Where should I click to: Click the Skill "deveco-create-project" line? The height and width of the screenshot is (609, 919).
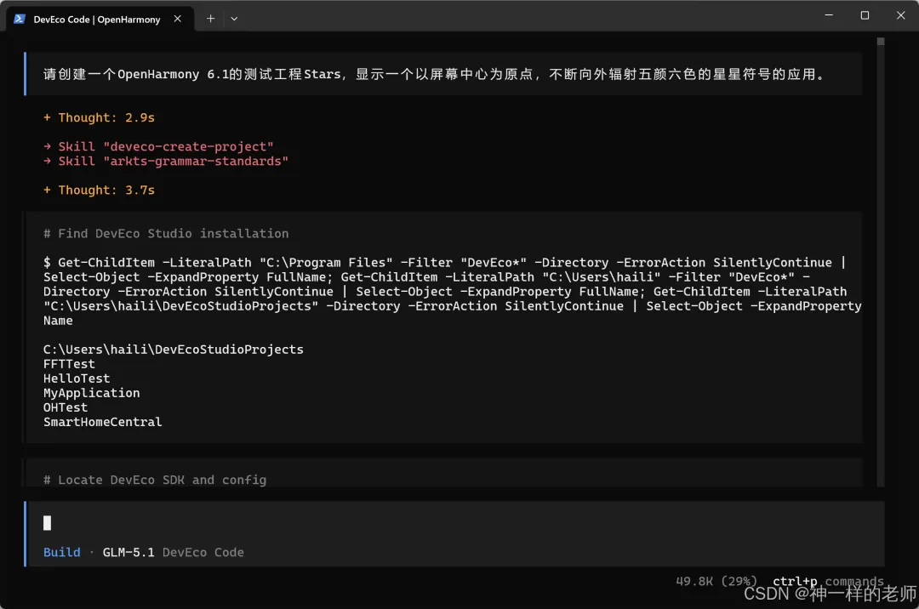tap(158, 146)
